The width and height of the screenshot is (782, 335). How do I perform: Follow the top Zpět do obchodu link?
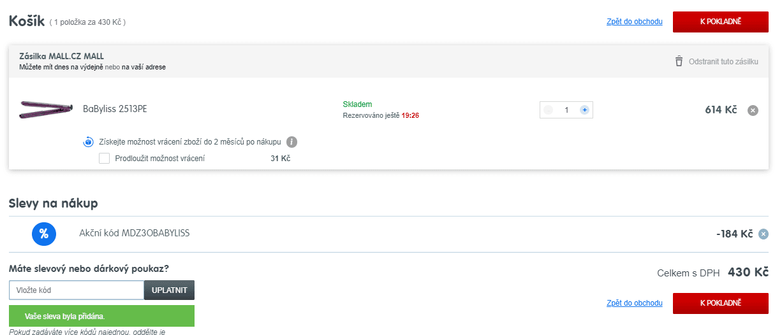point(635,22)
